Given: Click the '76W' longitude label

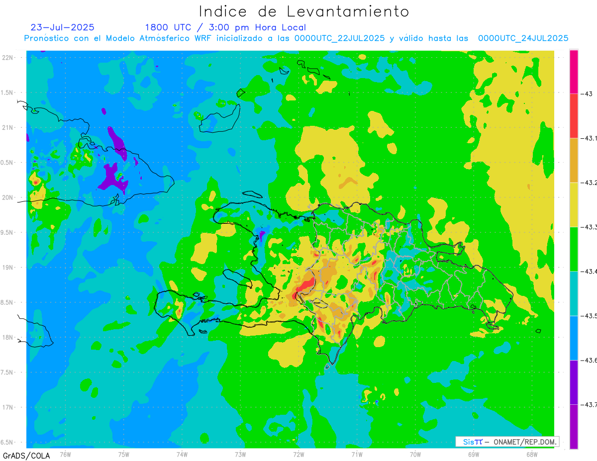Looking at the screenshot, I should [x=65, y=454].
